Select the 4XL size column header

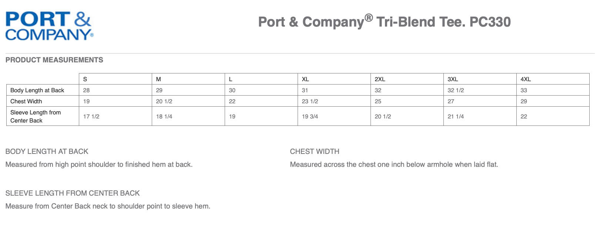tap(526, 79)
